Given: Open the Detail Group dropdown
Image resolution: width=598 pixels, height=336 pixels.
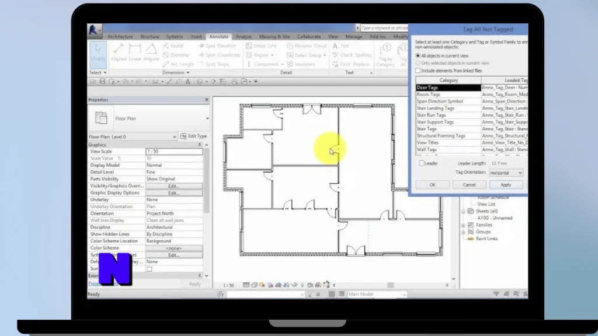Looking at the screenshot, I should pyautogui.click(x=325, y=55).
